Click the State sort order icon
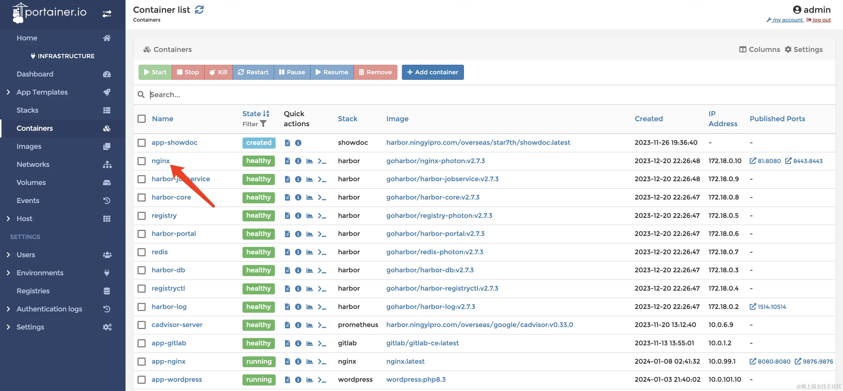 point(266,113)
